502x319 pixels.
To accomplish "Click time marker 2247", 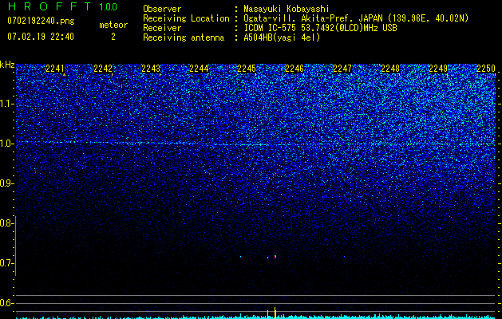I will (x=342, y=69).
